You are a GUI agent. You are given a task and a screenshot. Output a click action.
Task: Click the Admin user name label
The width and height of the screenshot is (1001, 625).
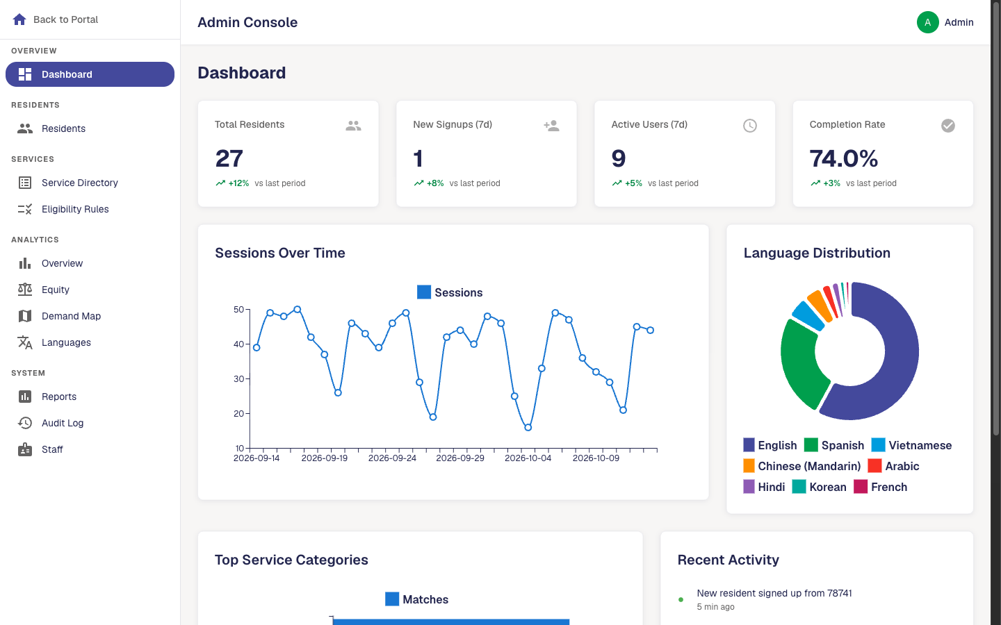[959, 22]
